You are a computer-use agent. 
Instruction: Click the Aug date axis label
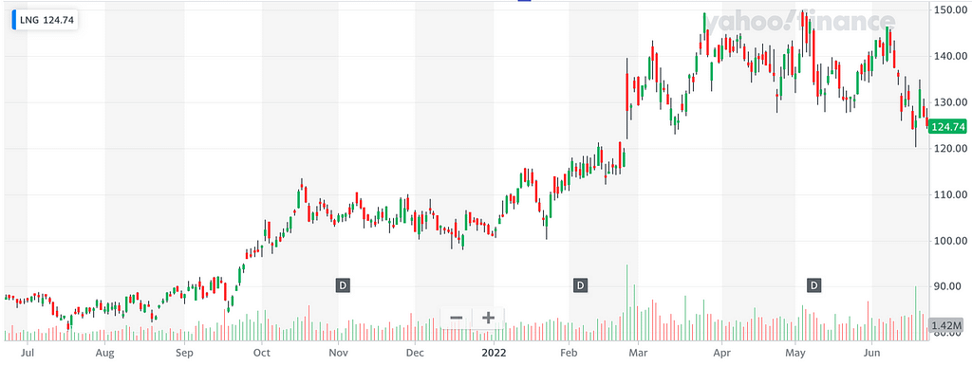pos(105,354)
